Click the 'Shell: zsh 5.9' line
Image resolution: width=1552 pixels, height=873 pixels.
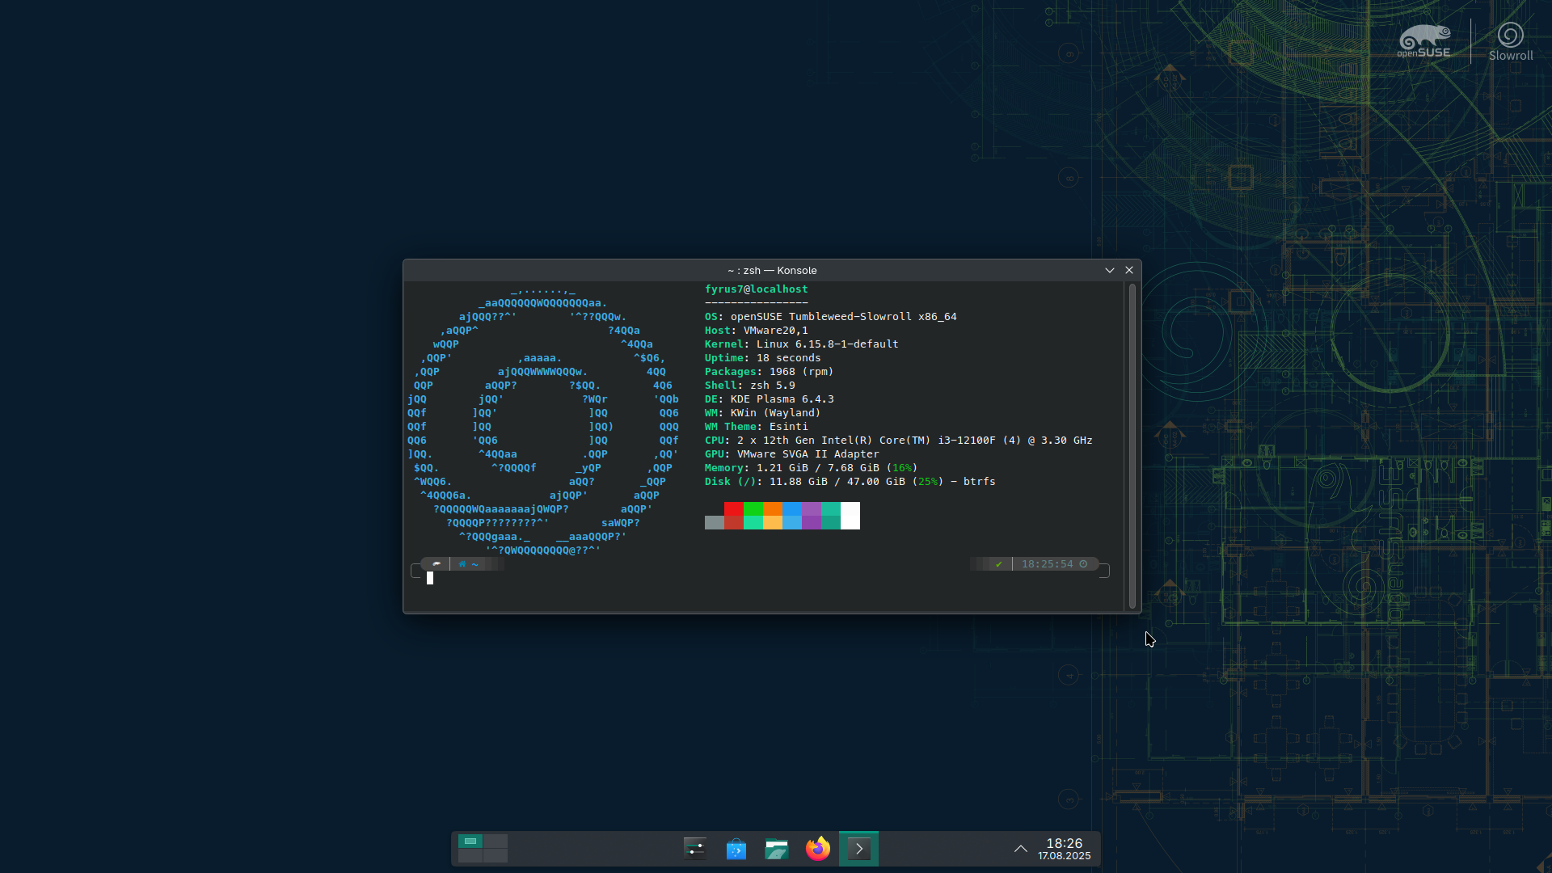750,386
